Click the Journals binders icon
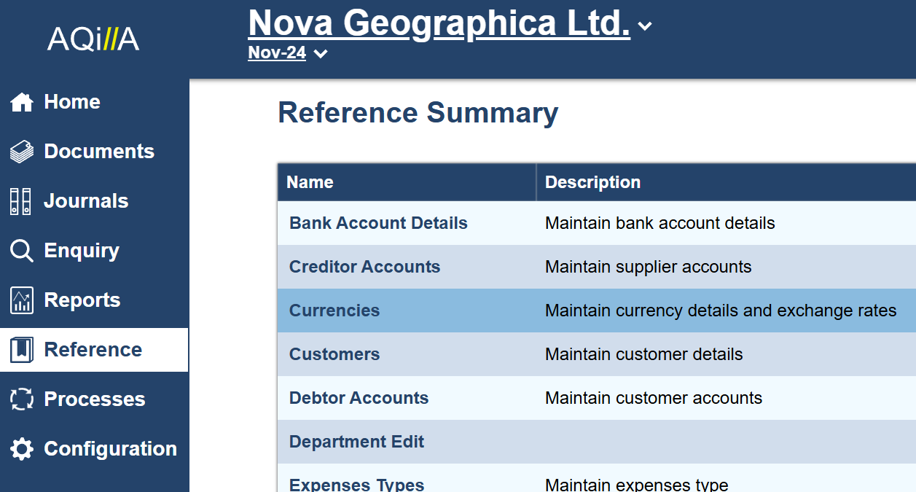The width and height of the screenshot is (916, 492). pos(20,201)
